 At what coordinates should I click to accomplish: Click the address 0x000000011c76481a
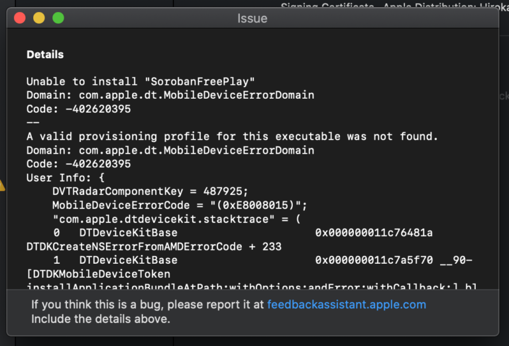coord(374,233)
